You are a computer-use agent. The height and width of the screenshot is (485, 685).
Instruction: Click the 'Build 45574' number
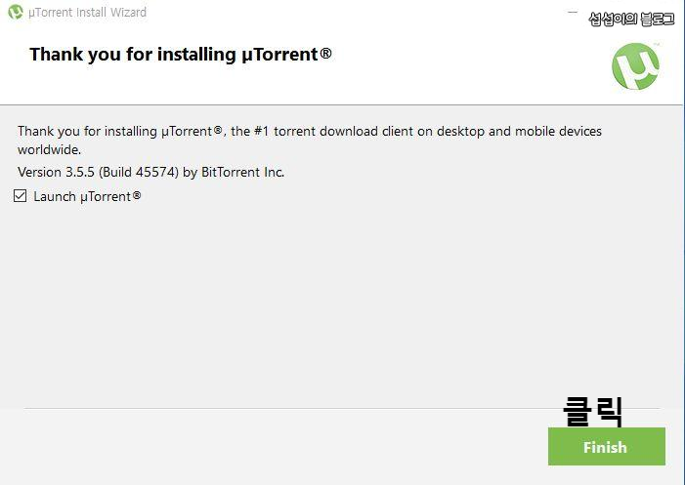pyautogui.click(x=139, y=173)
